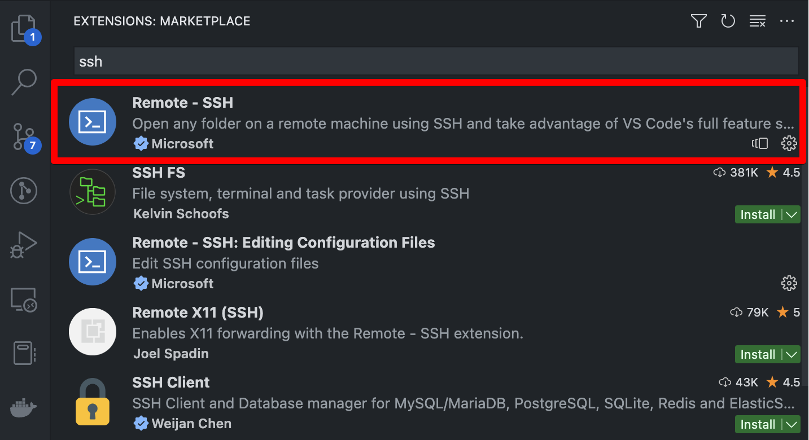Install the SSH FS extension
Image resolution: width=809 pixels, height=440 pixels.
(x=758, y=214)
